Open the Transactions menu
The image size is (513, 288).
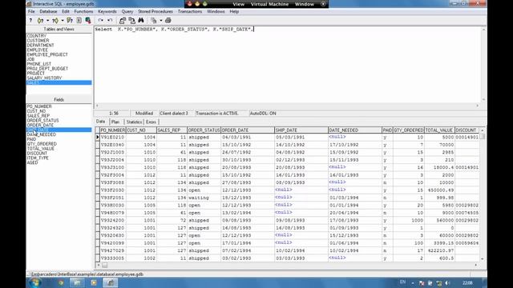[190, 11]
